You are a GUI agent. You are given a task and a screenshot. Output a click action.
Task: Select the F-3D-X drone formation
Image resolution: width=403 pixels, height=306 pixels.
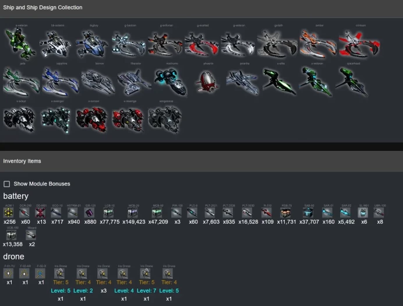[40, 273]
